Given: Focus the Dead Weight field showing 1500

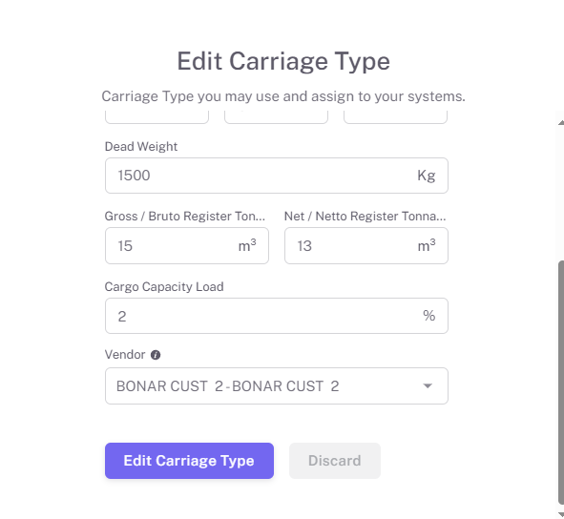Looking at the screenshot, I should click(x=276, y=176).
